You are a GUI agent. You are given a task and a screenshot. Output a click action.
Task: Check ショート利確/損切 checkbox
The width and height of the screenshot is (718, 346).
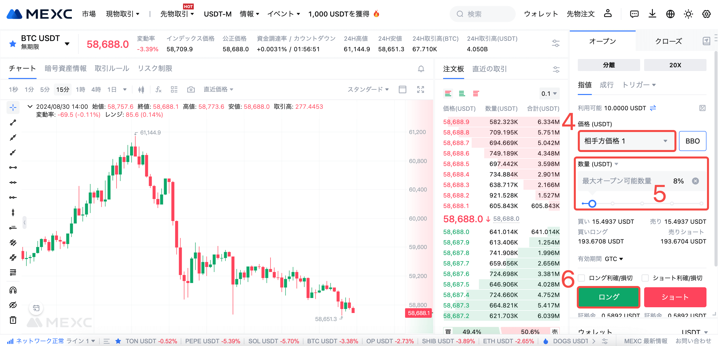pyautogui.click(x=645, y=278)
